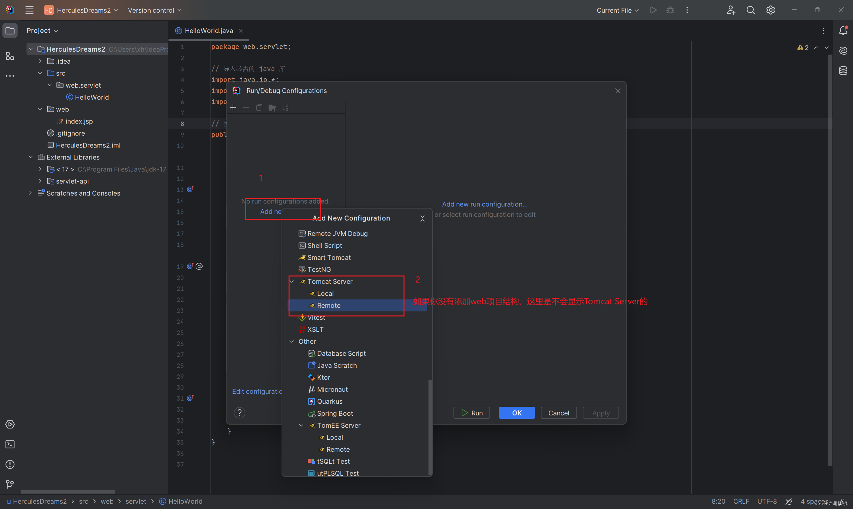
Task: Expand the Scratches and Consoles node
Action: pyautogui.click(x=31, y=193)
